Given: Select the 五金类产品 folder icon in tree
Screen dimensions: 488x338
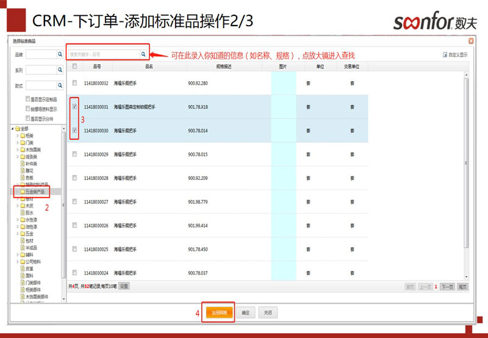Looking at the screenshot, I should [x=21, y=192].
